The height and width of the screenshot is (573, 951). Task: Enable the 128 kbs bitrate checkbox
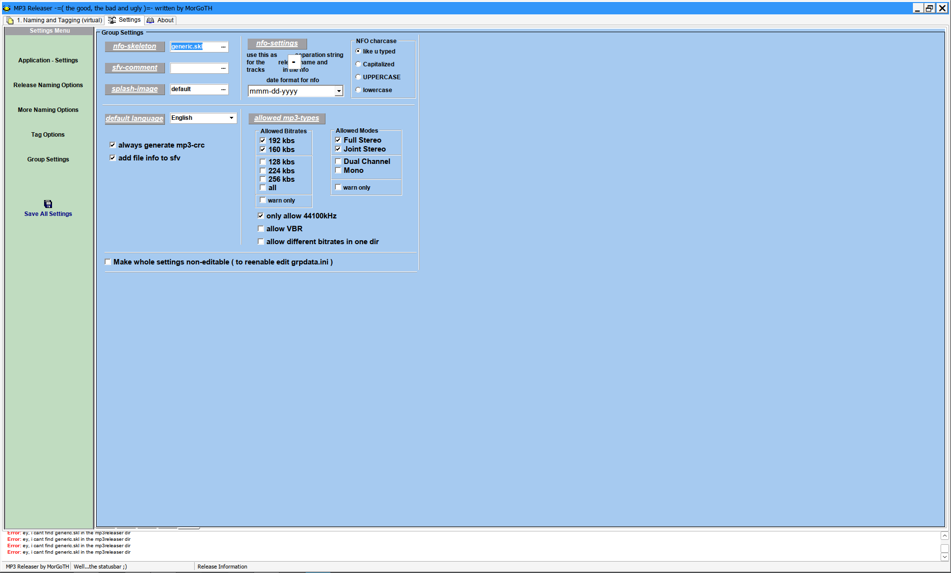click(x=263, y=162)
